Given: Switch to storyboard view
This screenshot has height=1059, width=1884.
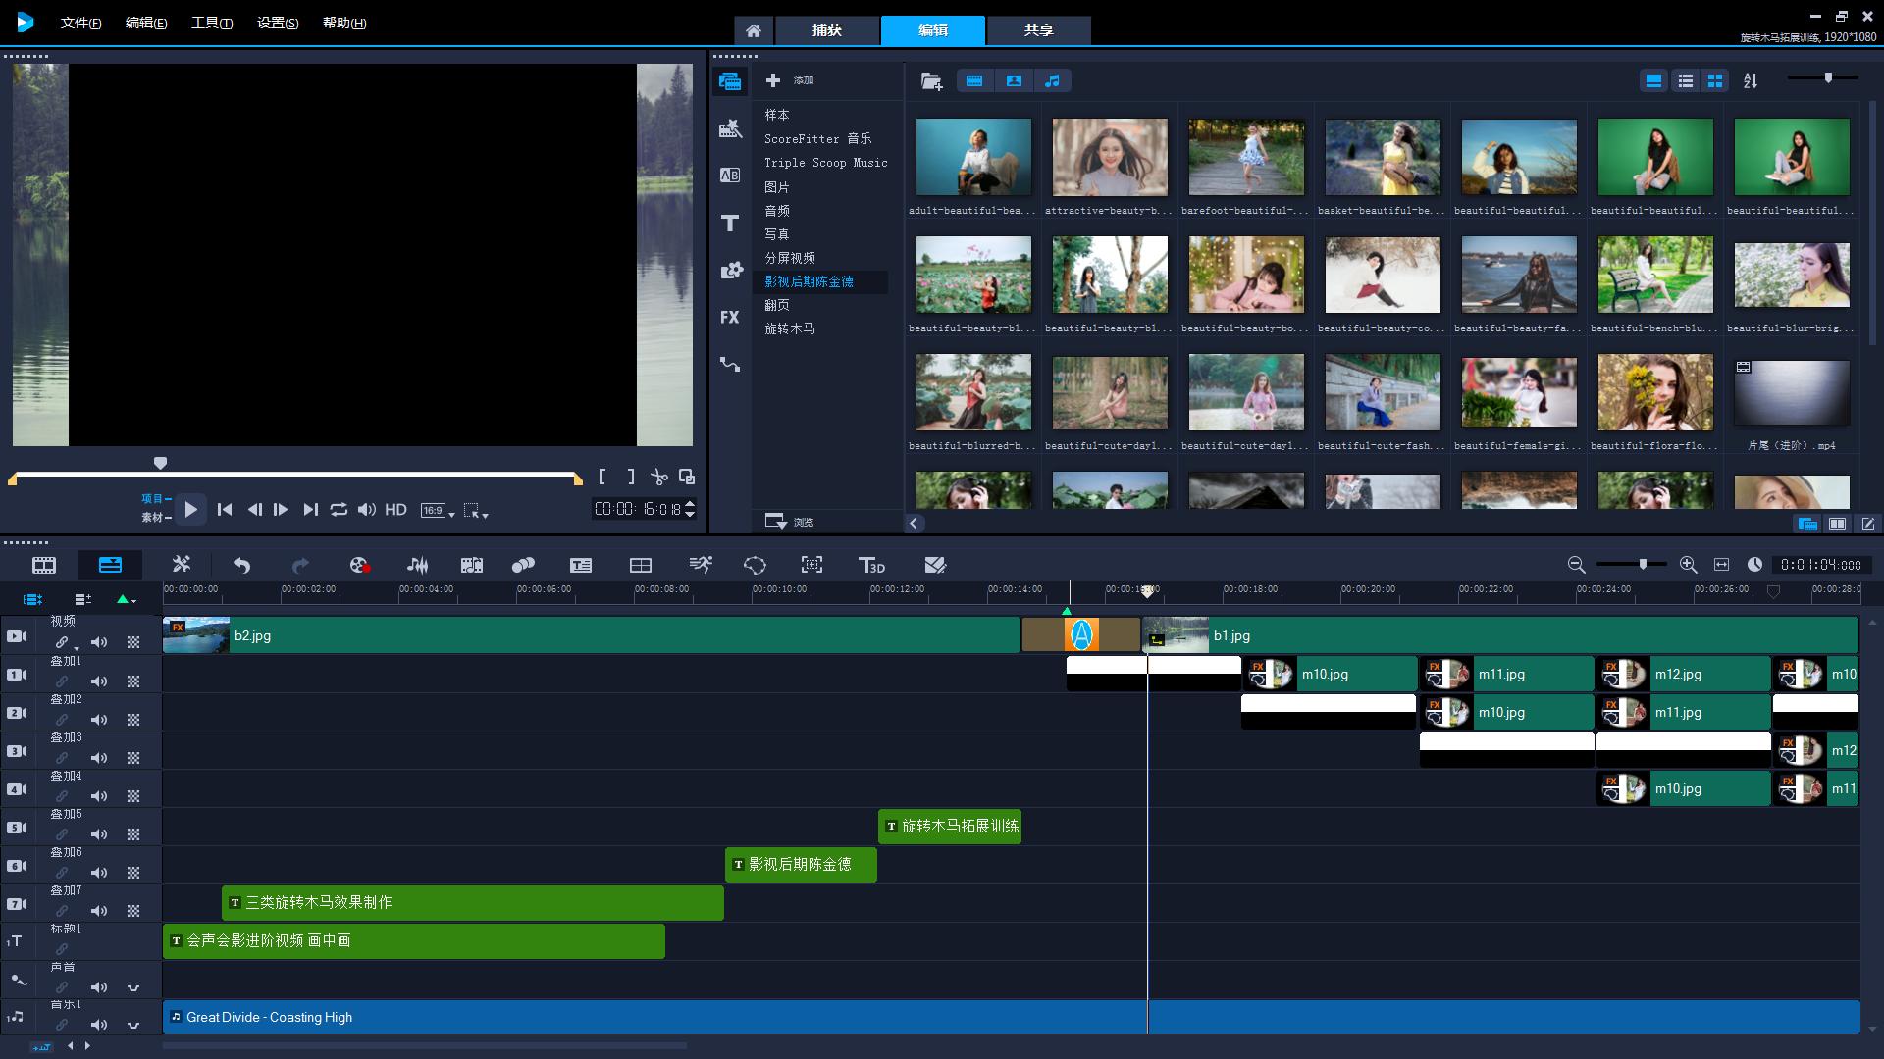Looking at the screenshot, I should (44, 565).
